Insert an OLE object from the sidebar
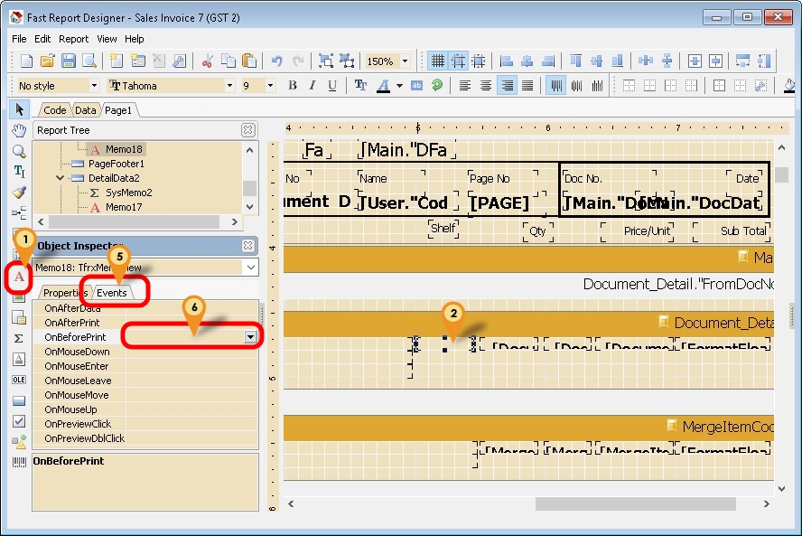This screenshot has height=536, width=802. (x=18, y=380)
